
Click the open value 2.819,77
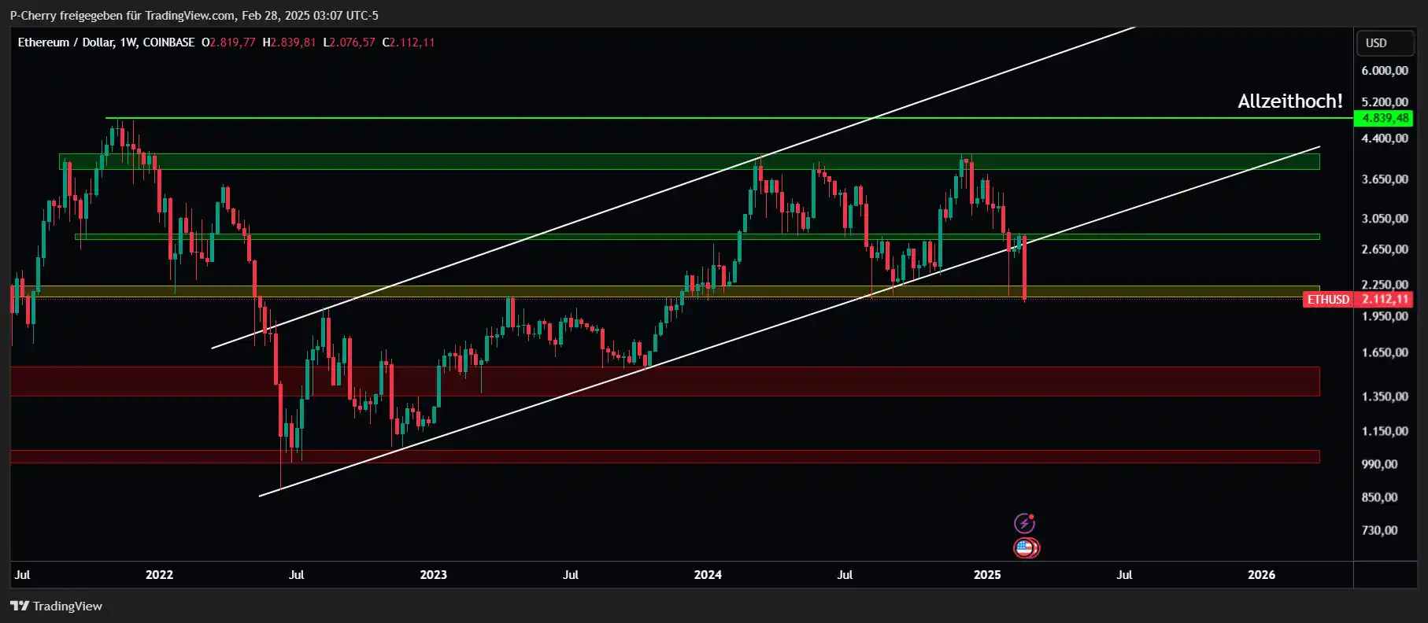click(232, 42)
